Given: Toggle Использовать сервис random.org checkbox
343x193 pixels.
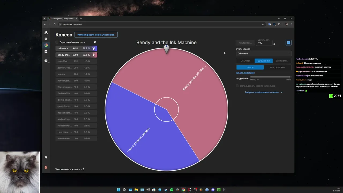Looking at the screenshot, I should tap(237, 86).
